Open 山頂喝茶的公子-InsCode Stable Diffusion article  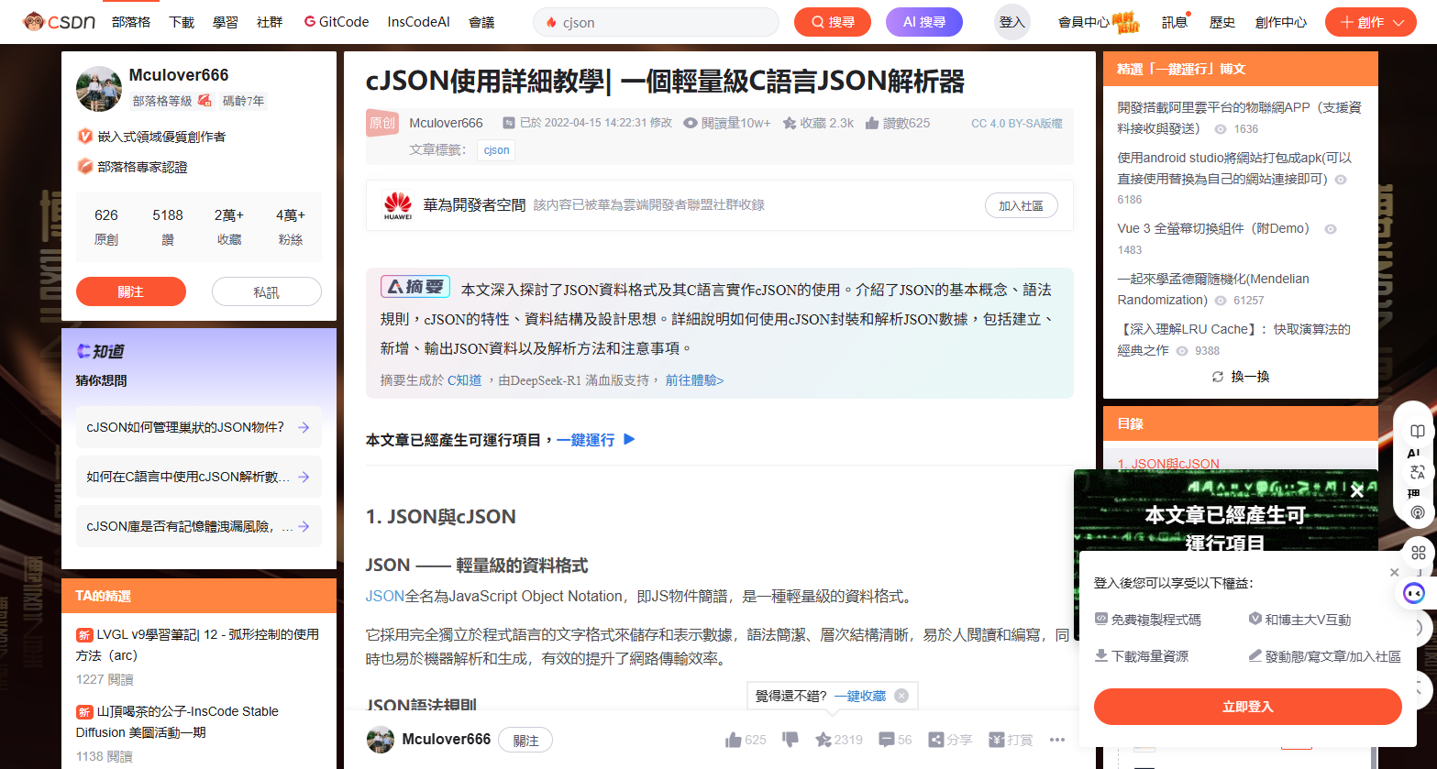[178, 721]
